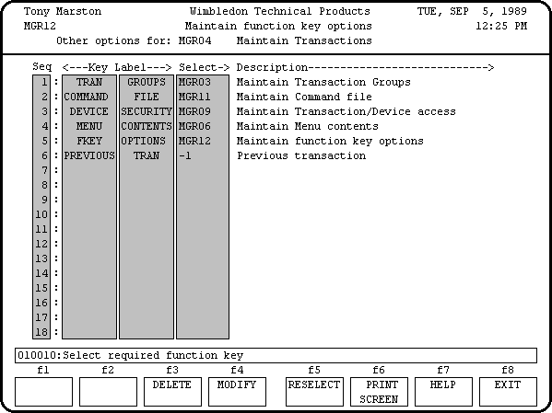Click the f6 PRINT SCREEN key

click(x=379, y=392)
